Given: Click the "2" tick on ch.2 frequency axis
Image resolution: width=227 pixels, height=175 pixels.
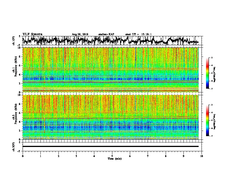Looking at the screenshot, I should click(20, 131).
